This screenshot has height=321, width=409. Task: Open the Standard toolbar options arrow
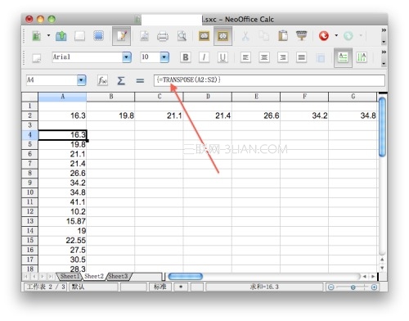click(x=384, y=42)
